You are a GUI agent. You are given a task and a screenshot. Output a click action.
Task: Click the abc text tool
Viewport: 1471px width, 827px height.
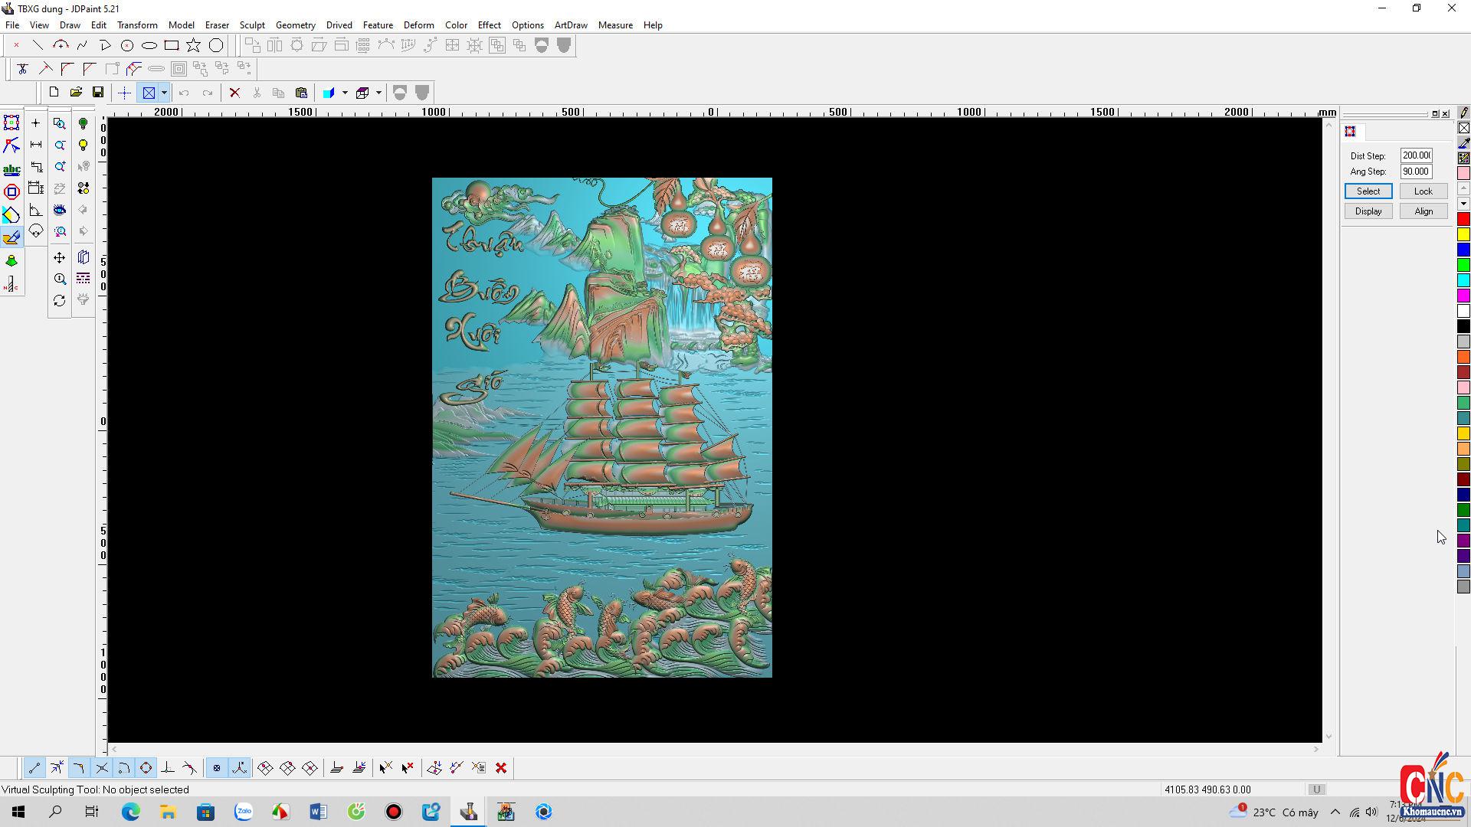tap(11, 169)
